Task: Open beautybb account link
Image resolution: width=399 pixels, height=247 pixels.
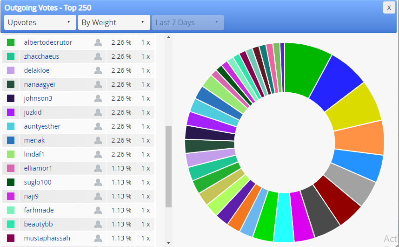Action: click(x=38, y=224)
